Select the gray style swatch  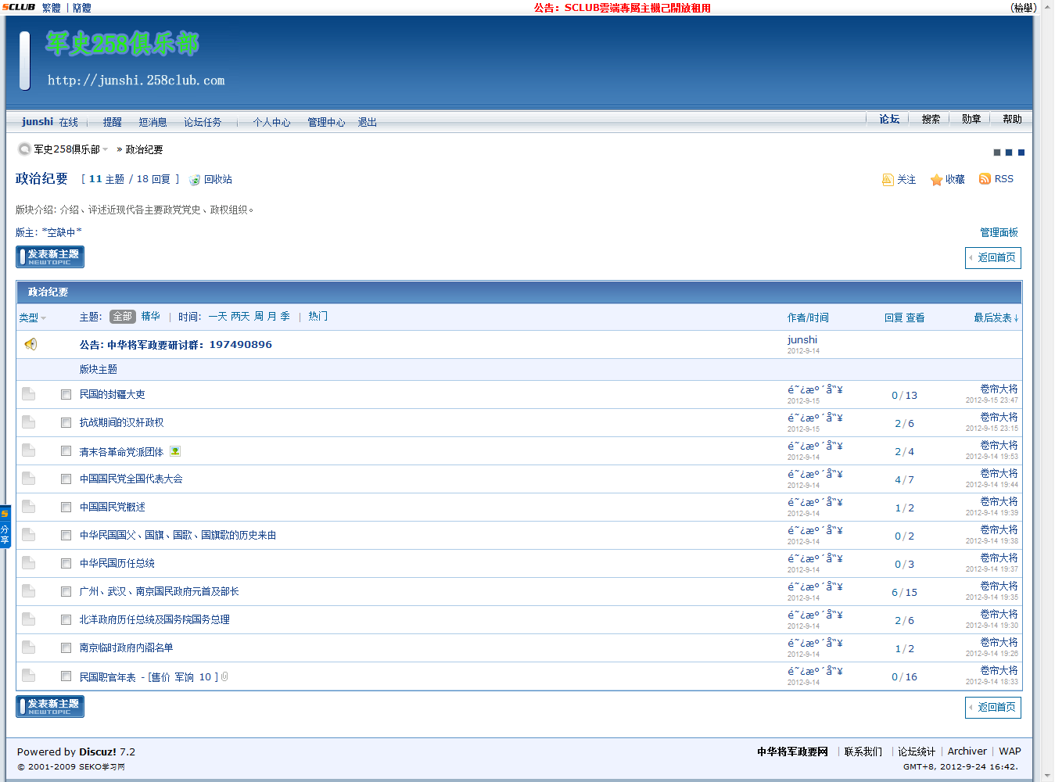(997, 152)
